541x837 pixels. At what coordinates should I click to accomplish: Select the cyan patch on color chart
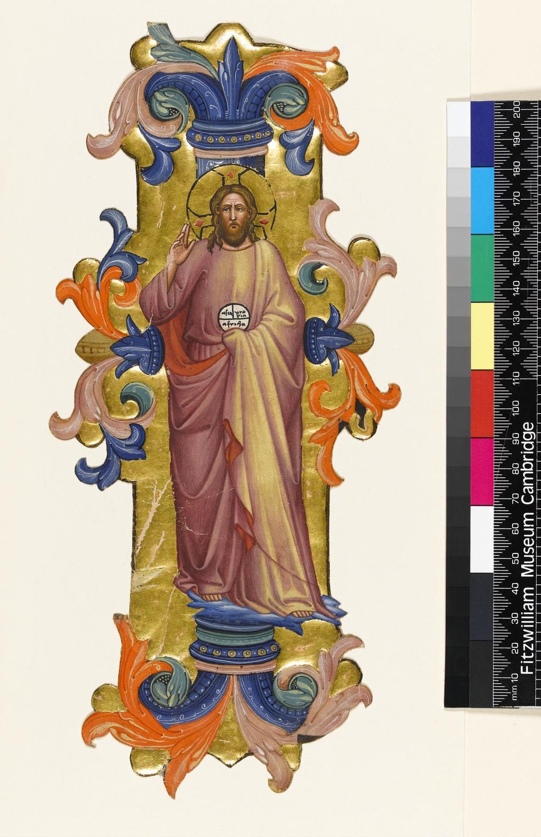(x=481, y=201)
